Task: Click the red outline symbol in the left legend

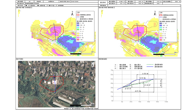Action: (78, 15)
